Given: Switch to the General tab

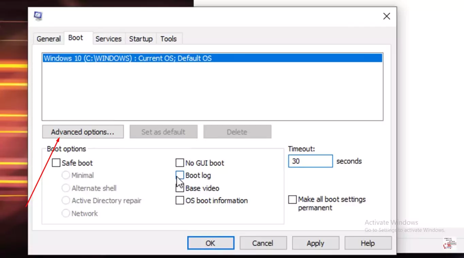Looking at the screenshot, I should 49,39.
